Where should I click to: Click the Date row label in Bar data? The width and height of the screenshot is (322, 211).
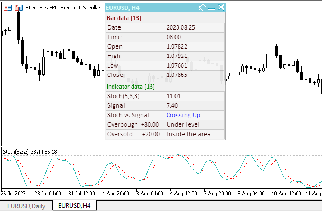coord(114,27)
